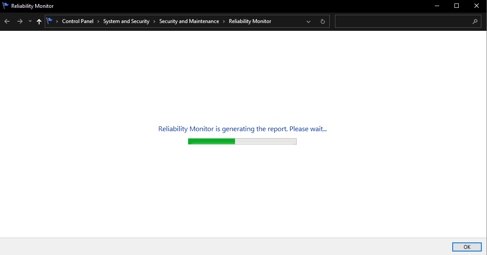
Task: Select Security and Maintenance breadcrumb item
Action: 189,21
